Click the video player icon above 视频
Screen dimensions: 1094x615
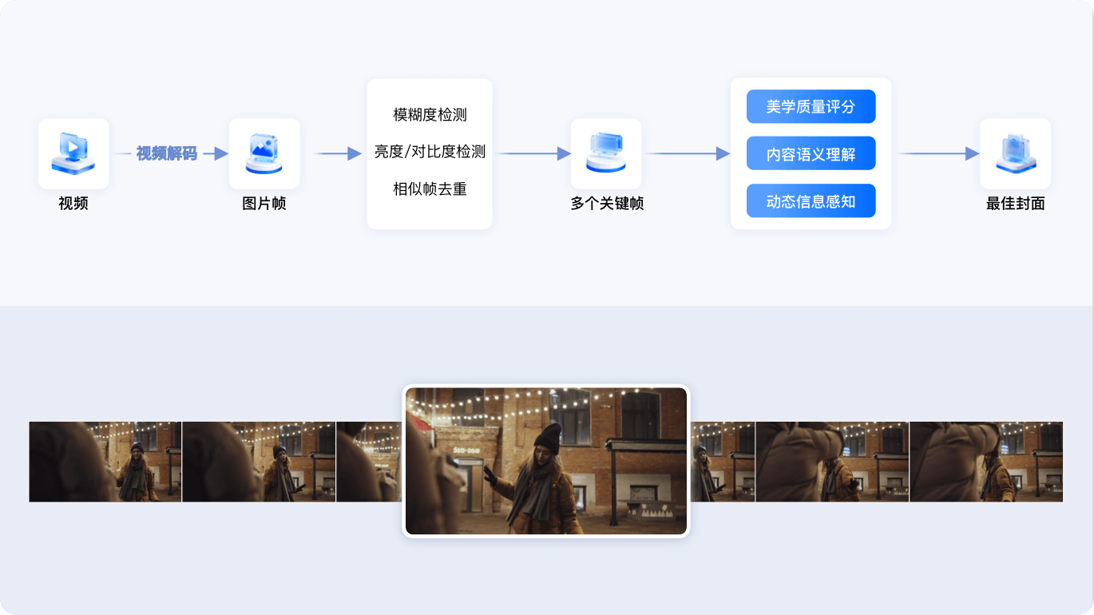point(73,153)
